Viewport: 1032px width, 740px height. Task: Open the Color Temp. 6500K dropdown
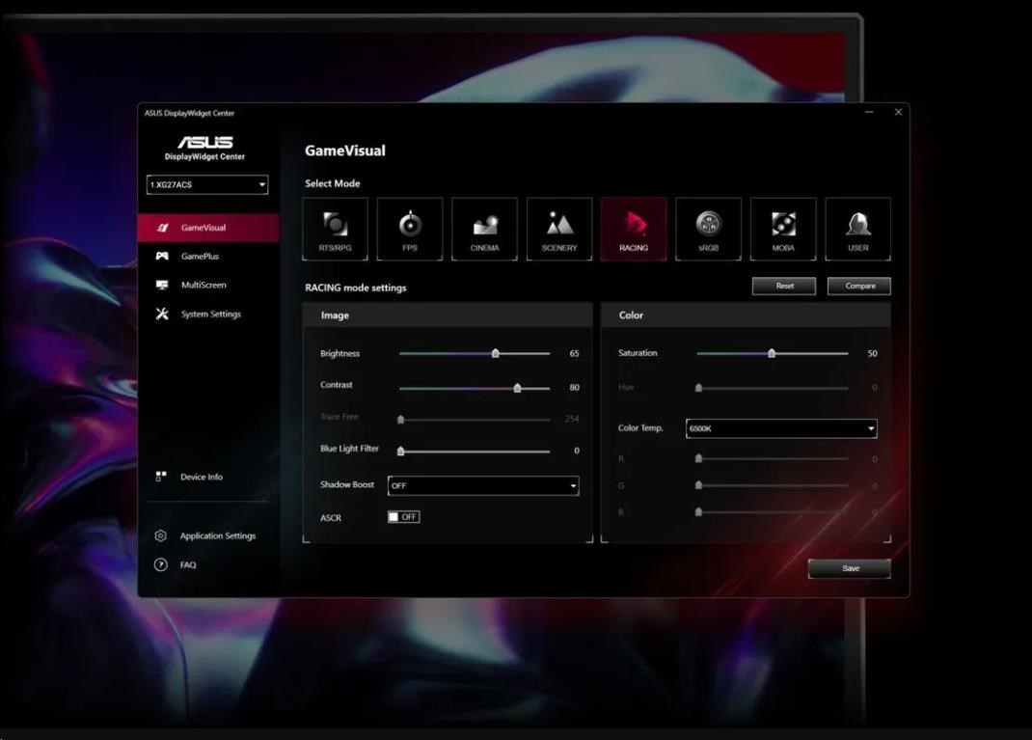tap(781, 428)
